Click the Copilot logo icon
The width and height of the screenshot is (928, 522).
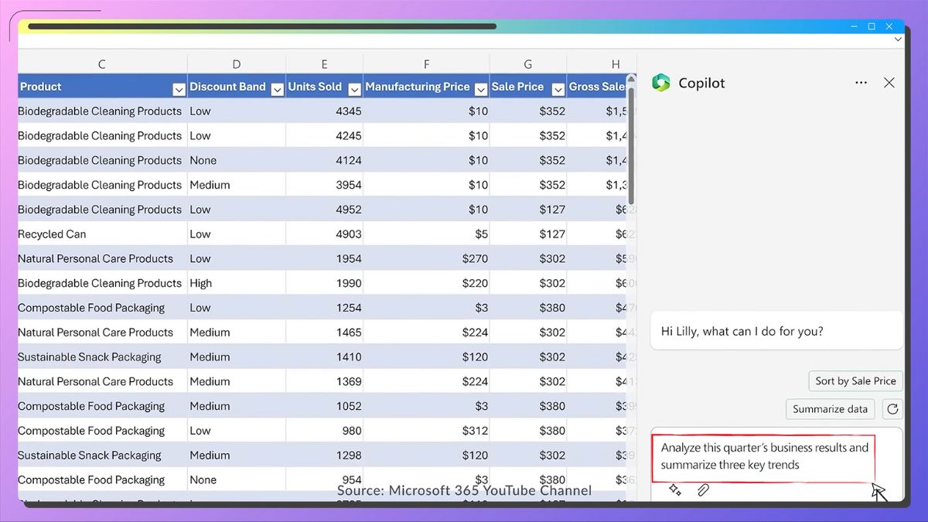pos(660,83)
